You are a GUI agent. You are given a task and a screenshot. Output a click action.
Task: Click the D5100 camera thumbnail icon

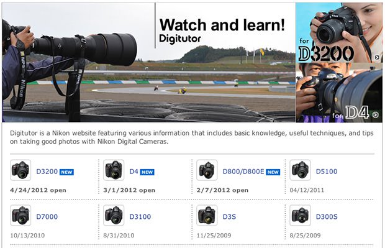tap(300, 170)
